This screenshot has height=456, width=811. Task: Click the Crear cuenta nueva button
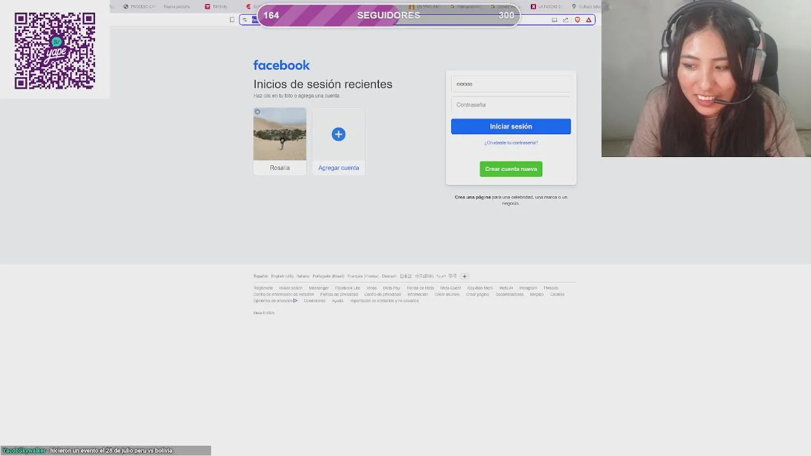pyautogui.click(x=511, y=169)
